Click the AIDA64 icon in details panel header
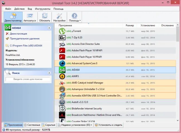This screenshot has height=133, width=181. pyautogui.click(x=8, y=27)
